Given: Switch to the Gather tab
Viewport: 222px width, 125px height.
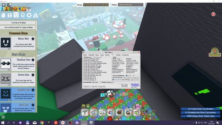Looking at the screenshot, I should pyautogui.click(x=85, y=55).
